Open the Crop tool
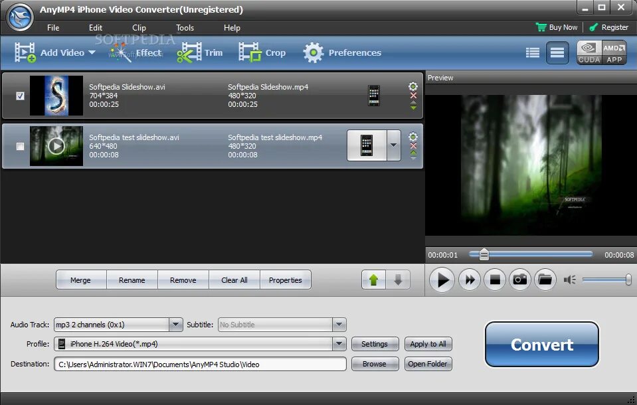Image resolution: width=637 pixels, height=405 pixels. (x=262, y=53)
